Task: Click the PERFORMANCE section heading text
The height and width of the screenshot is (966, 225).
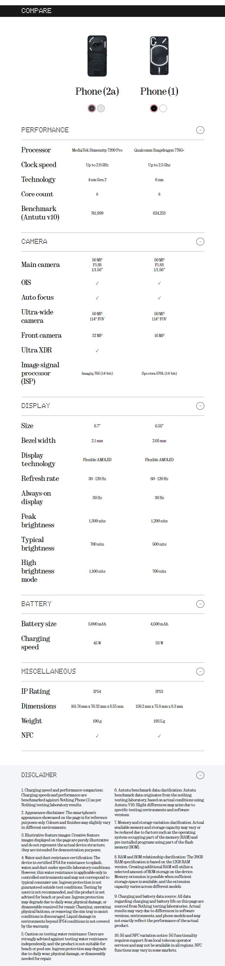Action: pyautogui.click(x=45, y=130)
